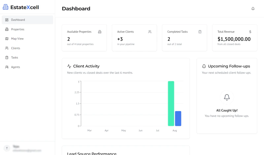Click the bell icon beside Upcoming Follow-ups
Screen dimensions: 264x155
click(204, 66)
